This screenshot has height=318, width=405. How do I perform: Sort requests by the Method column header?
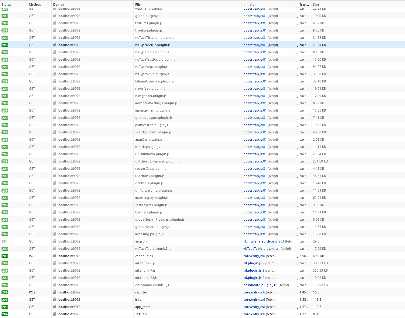pos(39,5)
